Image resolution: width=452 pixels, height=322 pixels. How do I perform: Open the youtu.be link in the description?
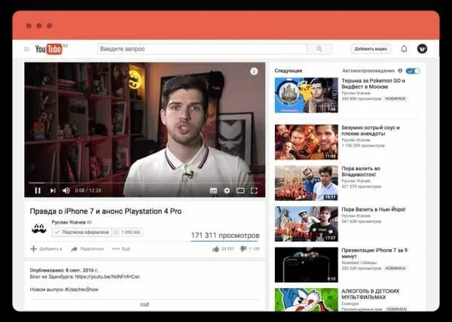(108, 277)
